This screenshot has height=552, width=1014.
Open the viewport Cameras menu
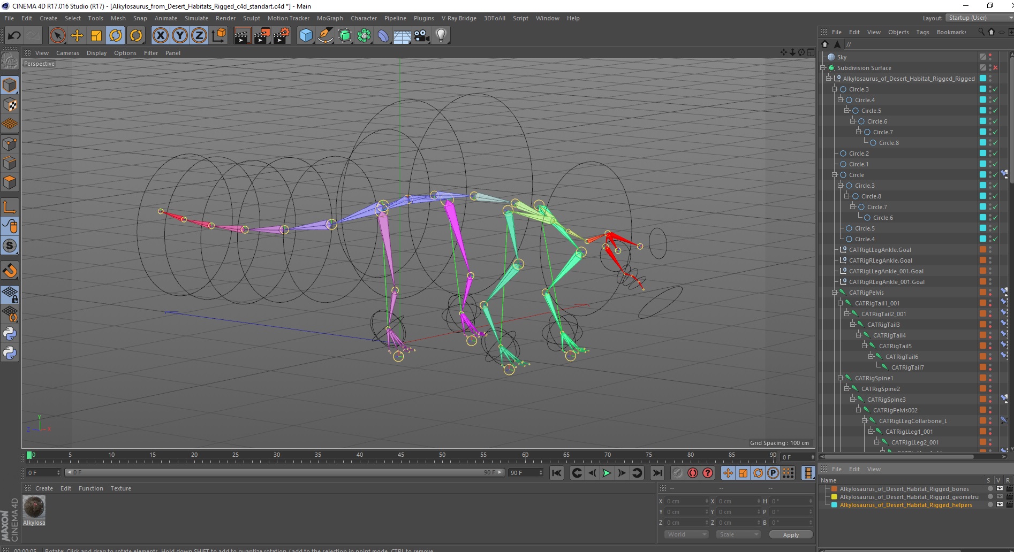tap(67, 53)
